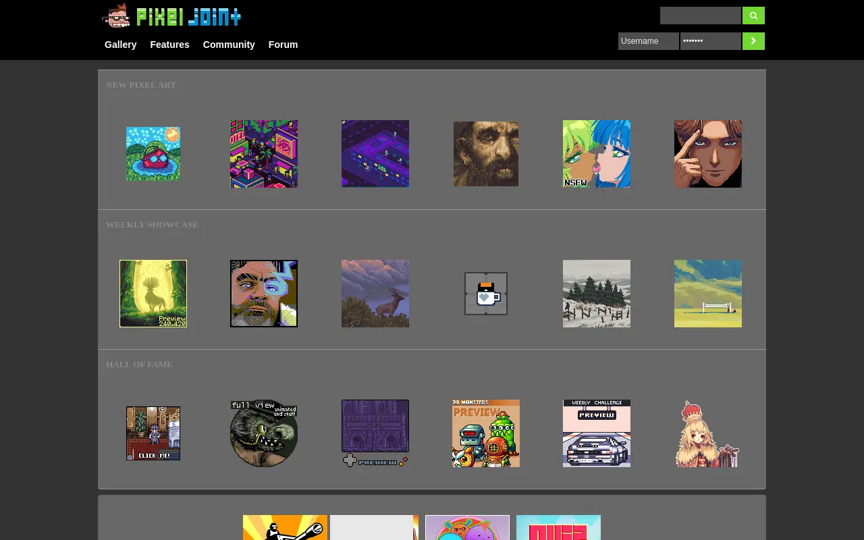Screen dimensions: 864x540
Task: Focus the search text field
Action: tap(701, 16)
